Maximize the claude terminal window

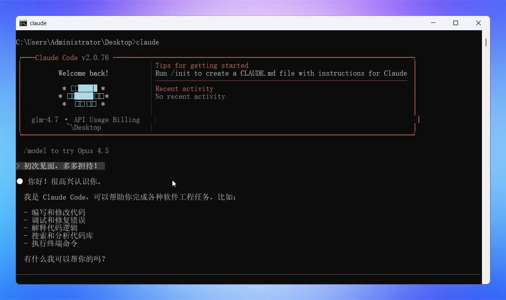click(x=456, y=23)
